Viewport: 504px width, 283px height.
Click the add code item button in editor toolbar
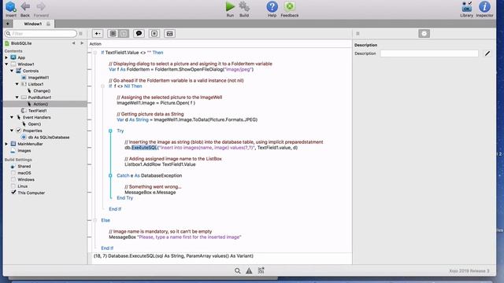click(98, 33)
